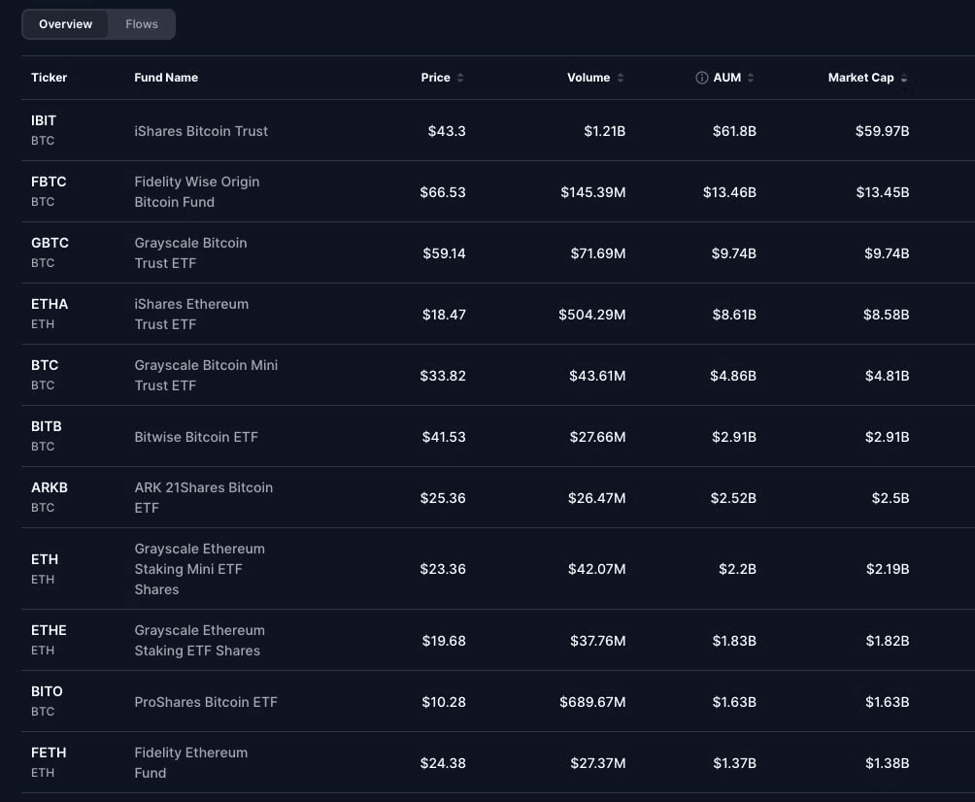Viewport: 975px width, 802px height.
Task: Click FBTC AUM $13.46B
Action: click(x=729, y=192)
